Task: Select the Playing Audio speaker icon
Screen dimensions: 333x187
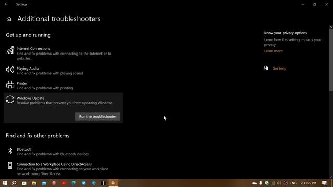Action: [x=10, y=70]
